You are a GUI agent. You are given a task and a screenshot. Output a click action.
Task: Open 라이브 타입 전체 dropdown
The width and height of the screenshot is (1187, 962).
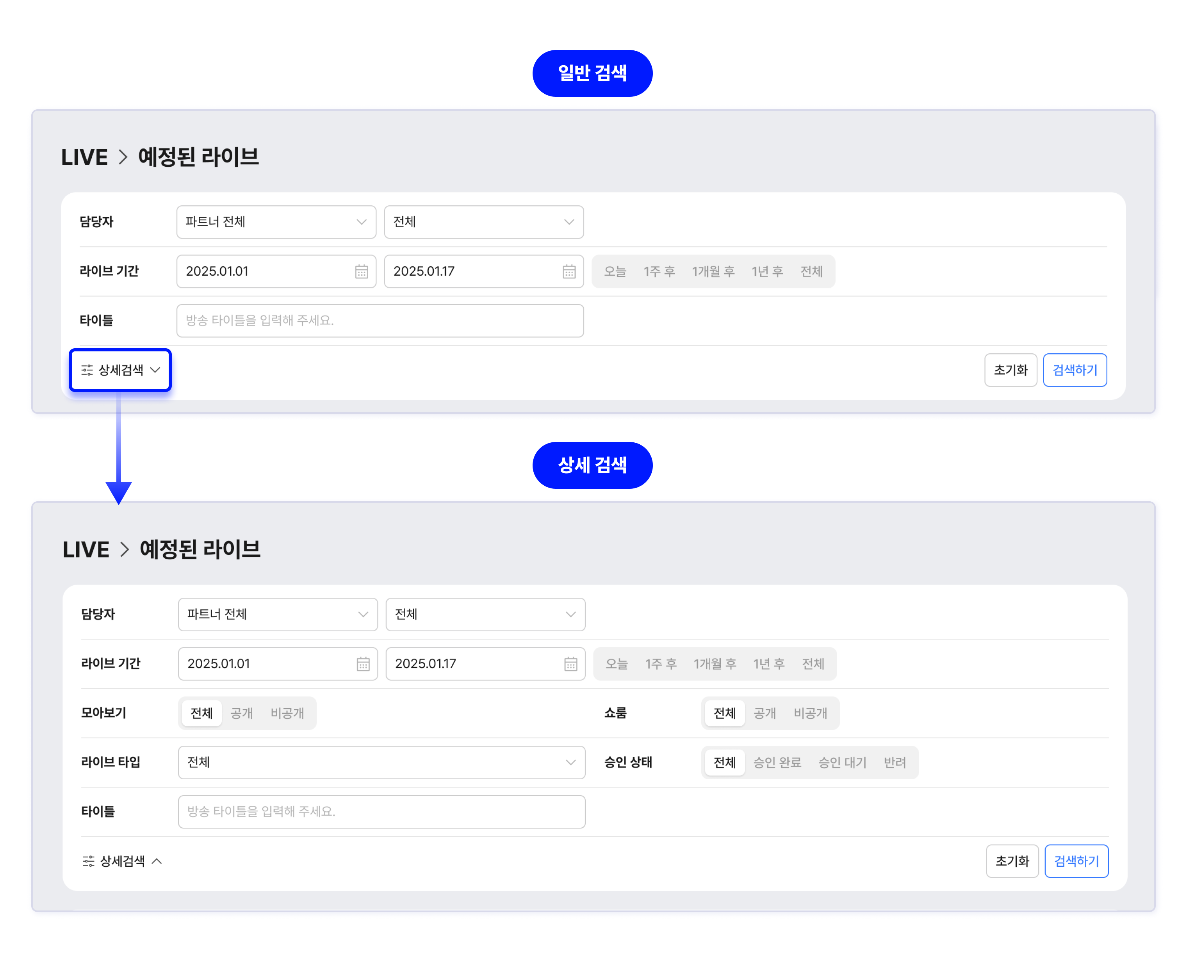(381, 762)
